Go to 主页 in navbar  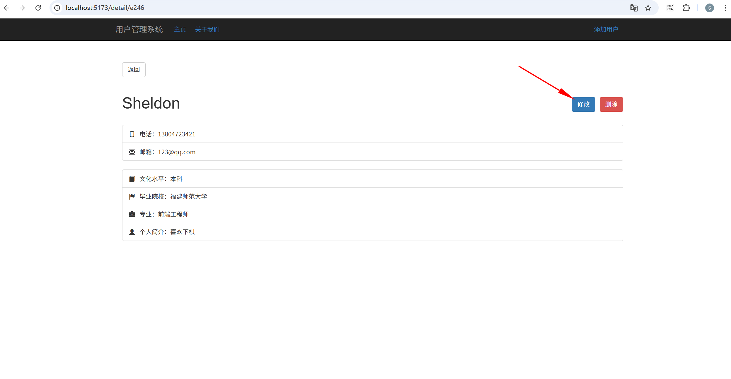tap(180, 30)
